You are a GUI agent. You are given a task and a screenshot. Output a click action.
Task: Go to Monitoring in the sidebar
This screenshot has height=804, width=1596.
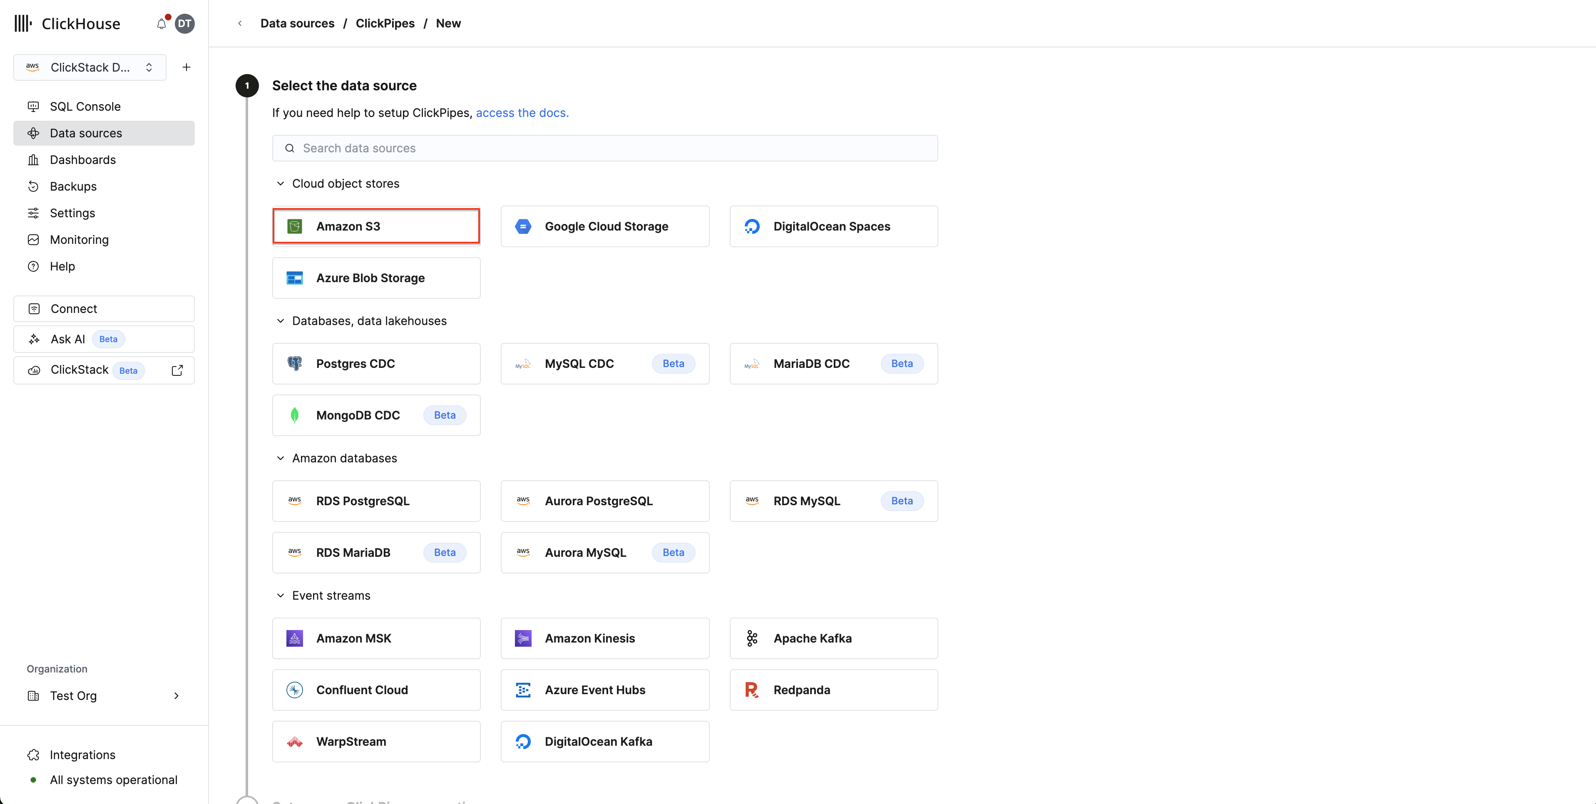tap(80, 240)
